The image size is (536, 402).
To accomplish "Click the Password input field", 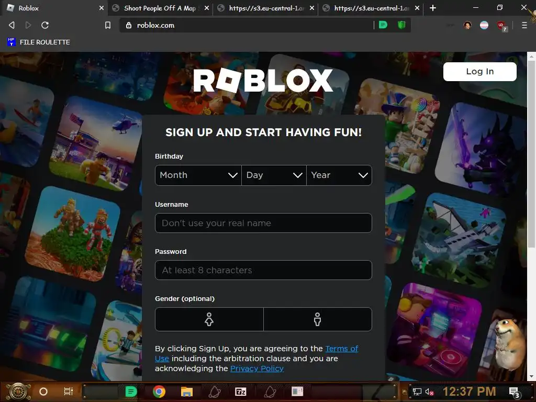I will pyautogui.click(x=263, y=270).
